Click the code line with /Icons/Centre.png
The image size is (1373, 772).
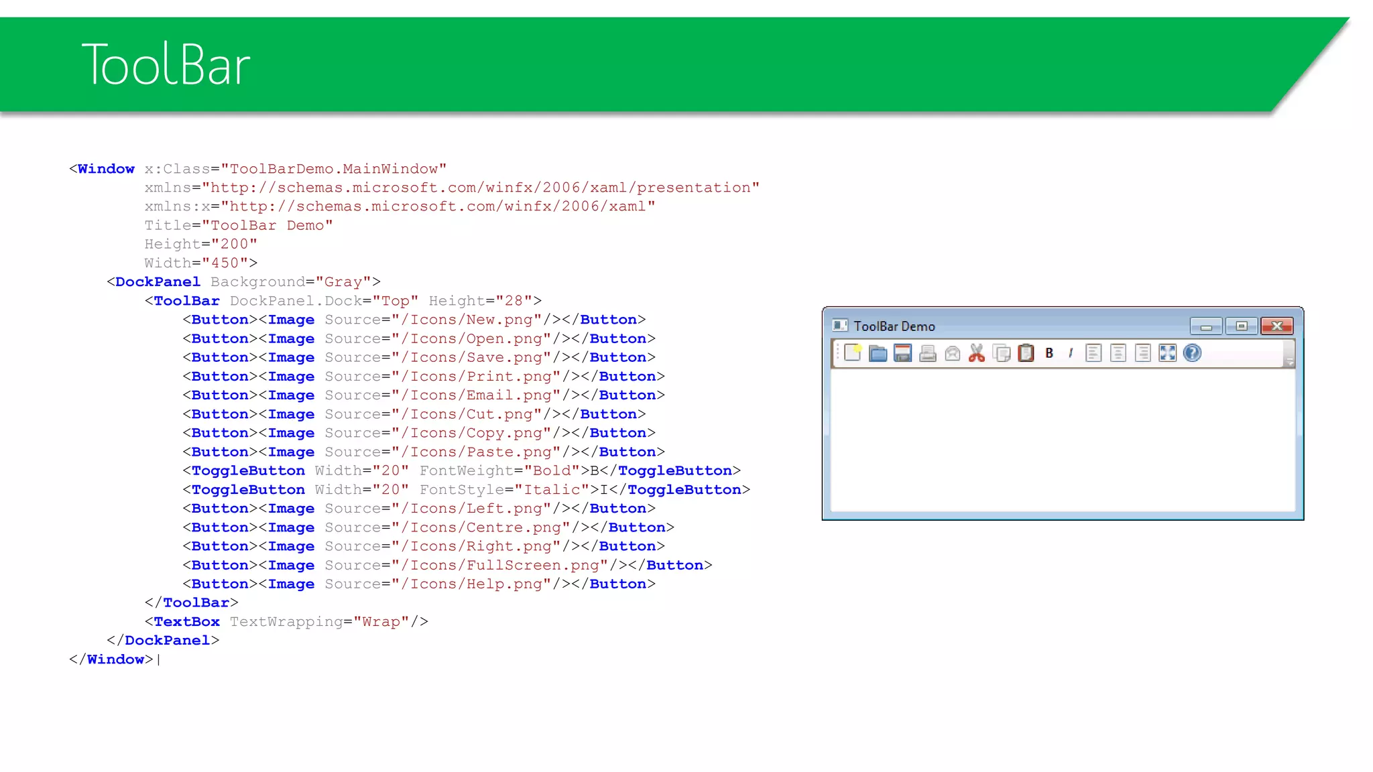[428, 527]
